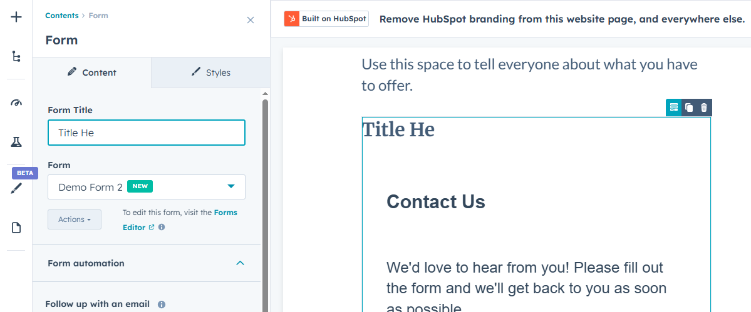Delete the form module with trash icon
The width and height of the screenshot is (751, 312).
tap(704, 108)
